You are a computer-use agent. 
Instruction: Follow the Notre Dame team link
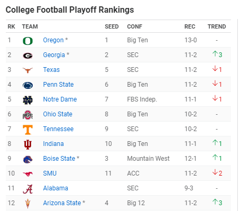point(60,99)
